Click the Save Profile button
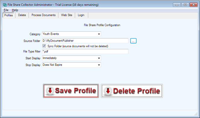 [71, 91]
